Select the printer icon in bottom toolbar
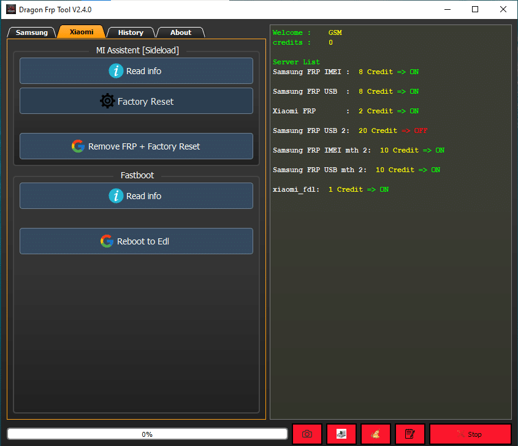Viewport: 518px width, 446px height. (x=341, y=434)
